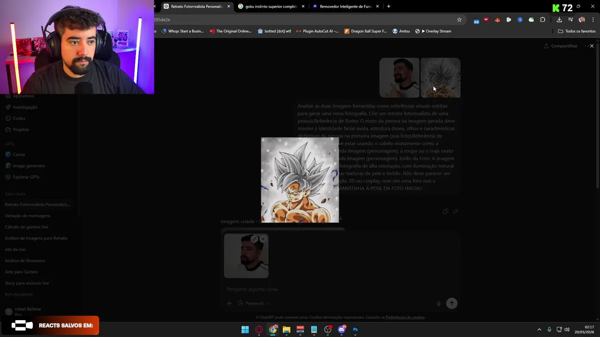
Task: Open the Arte para Sorteio chat
Action: pos(21,272)
